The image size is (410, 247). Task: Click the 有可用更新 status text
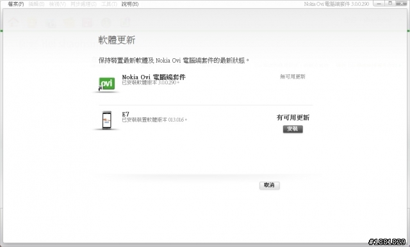click(x=293, y=118)
